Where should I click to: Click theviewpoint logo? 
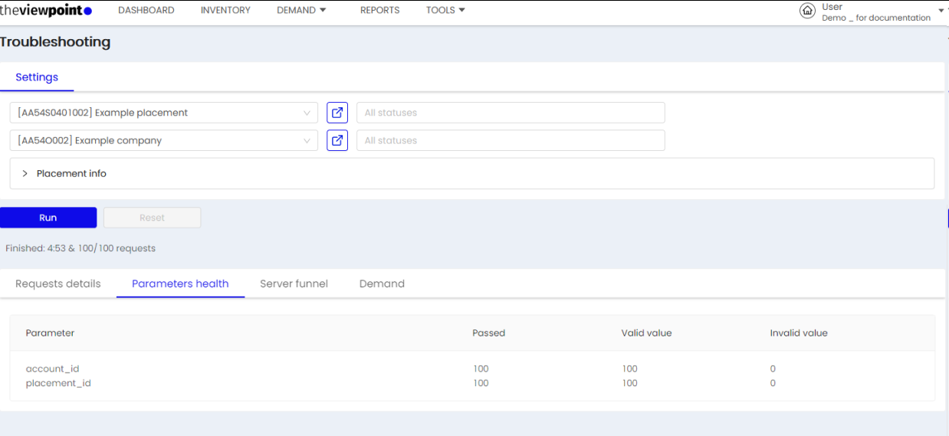[46, 11]
